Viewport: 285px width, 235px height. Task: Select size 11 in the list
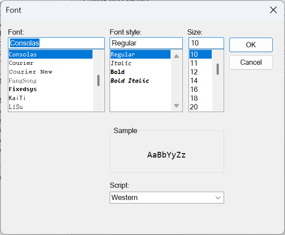point(200,63)
